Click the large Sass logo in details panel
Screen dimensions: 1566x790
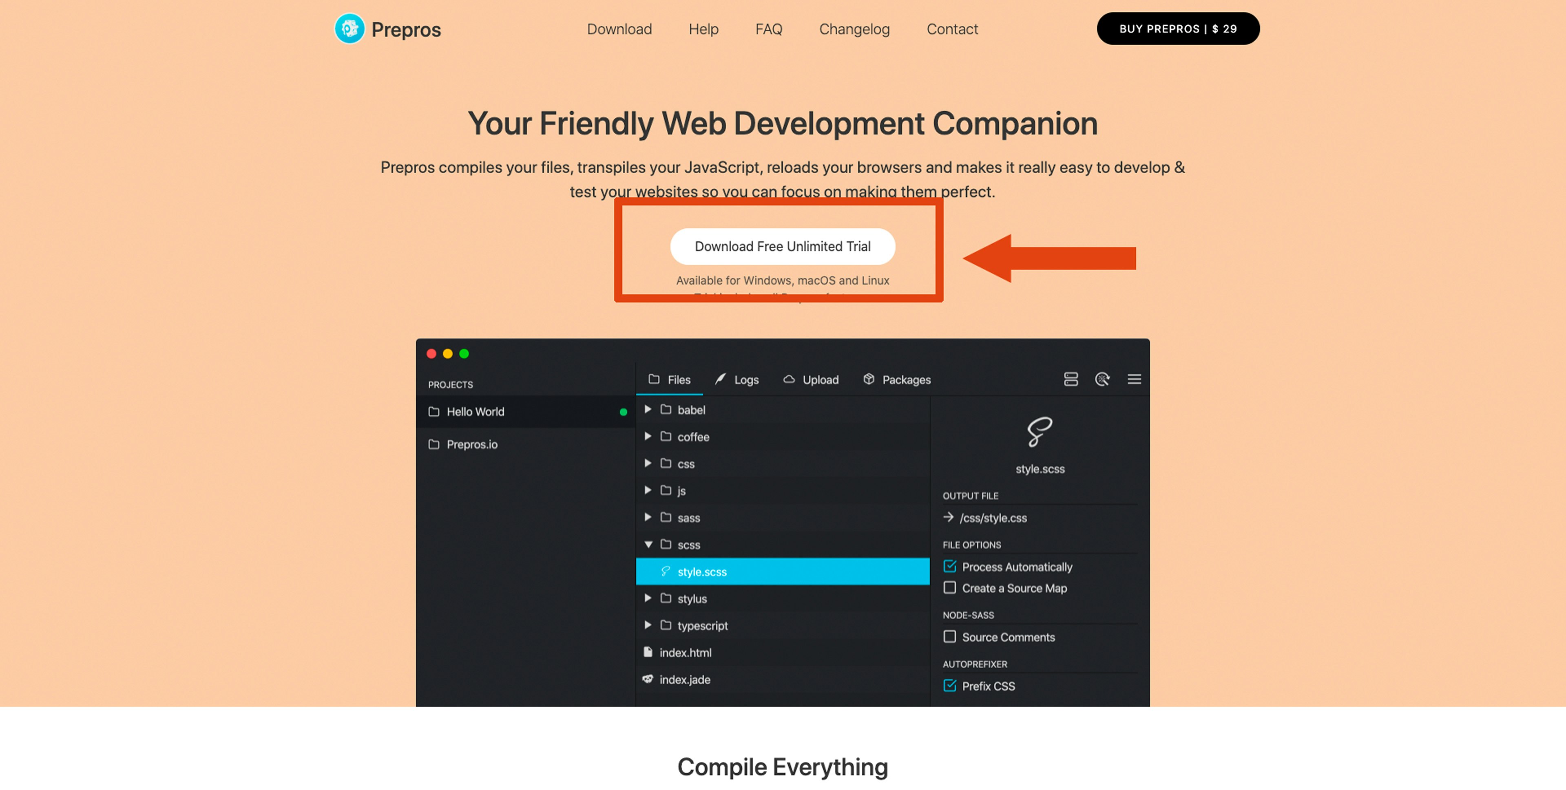point(1040,431)
